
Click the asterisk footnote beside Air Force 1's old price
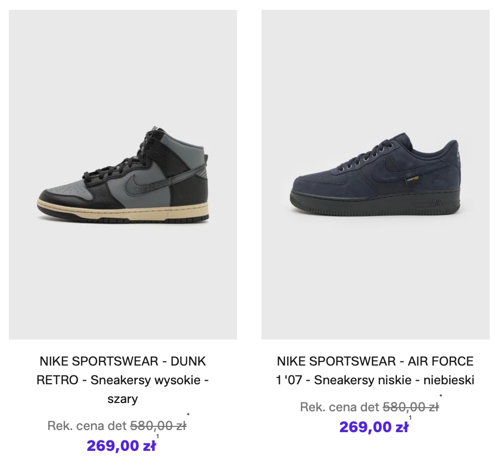point(441,396)
